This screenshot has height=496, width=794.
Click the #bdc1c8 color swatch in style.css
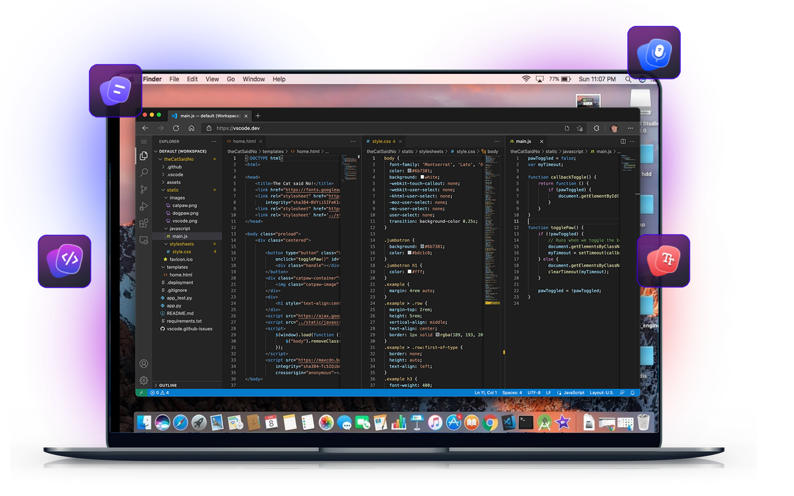pos(409,253)
